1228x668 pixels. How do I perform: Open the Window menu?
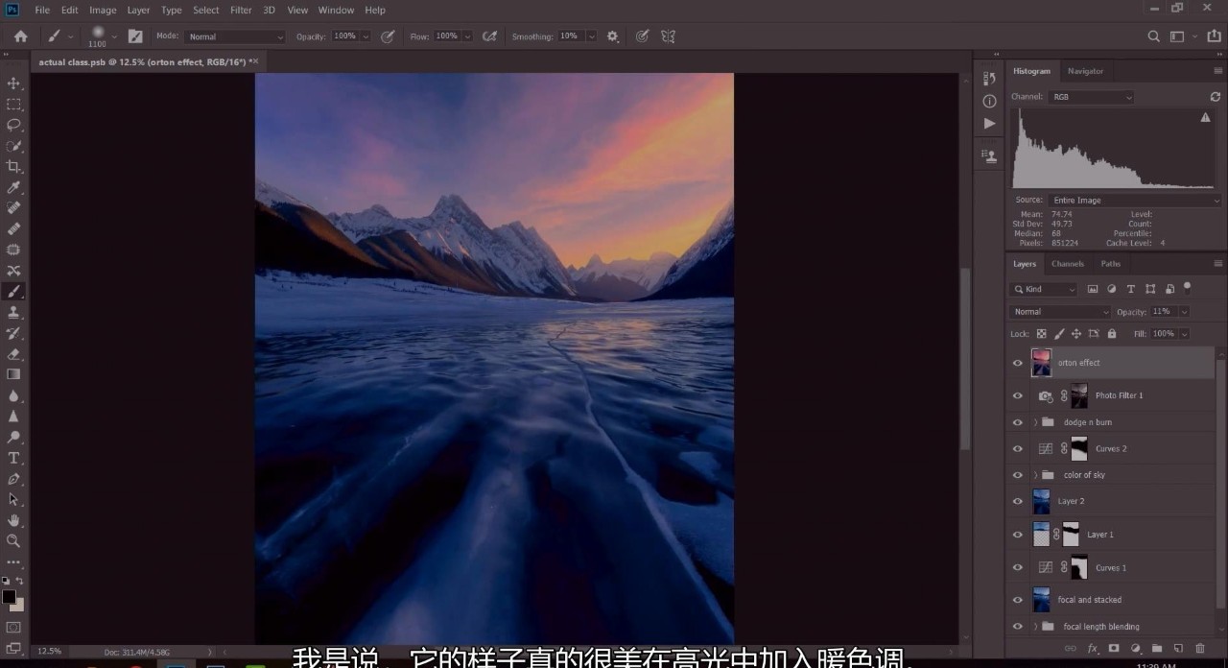pyautogui.click(x=336, y=11)
